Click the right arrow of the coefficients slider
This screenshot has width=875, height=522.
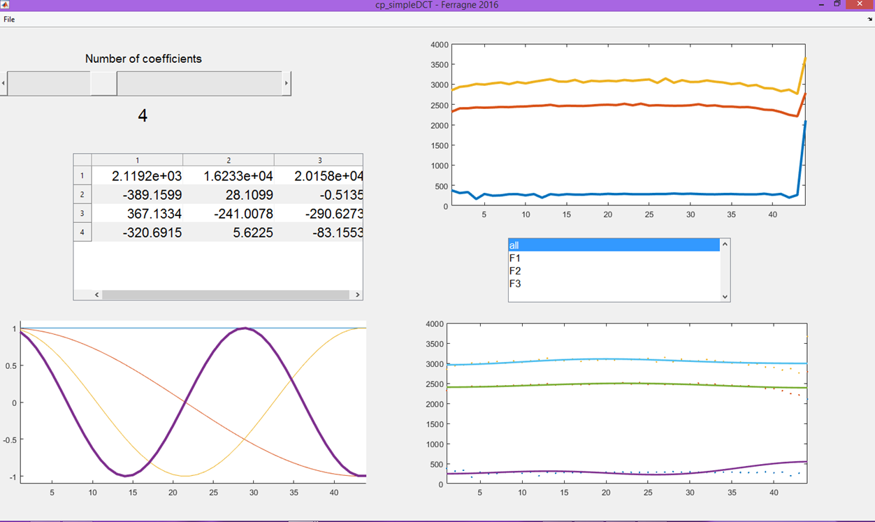coord(287,82)
